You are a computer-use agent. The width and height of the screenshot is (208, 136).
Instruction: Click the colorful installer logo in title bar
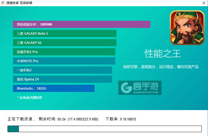(x=3, y=3)
